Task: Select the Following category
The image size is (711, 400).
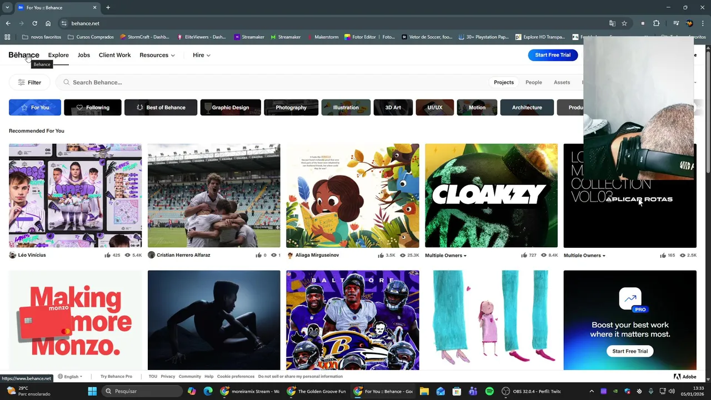Action: point(93,107)
